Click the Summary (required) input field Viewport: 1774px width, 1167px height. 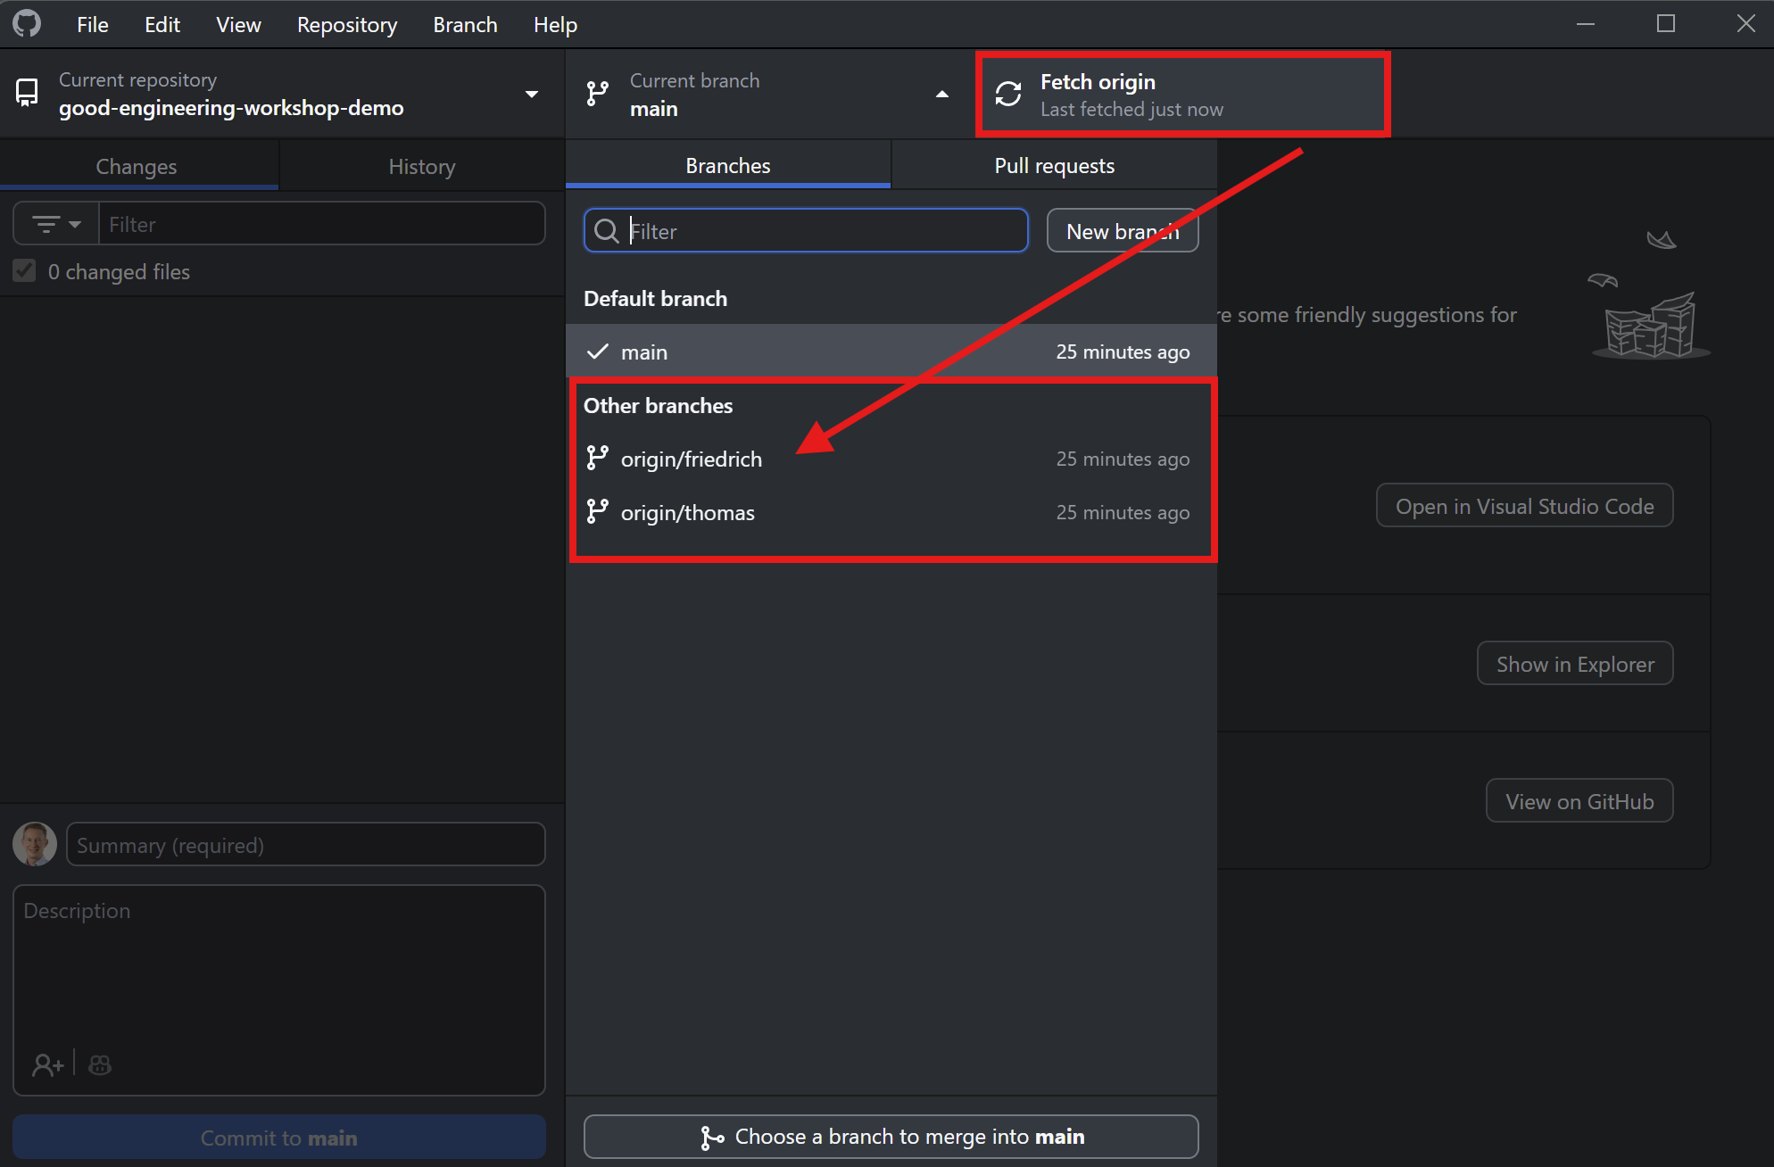[305, 845]
